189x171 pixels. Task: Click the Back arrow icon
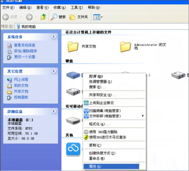(x=6, y=17)
